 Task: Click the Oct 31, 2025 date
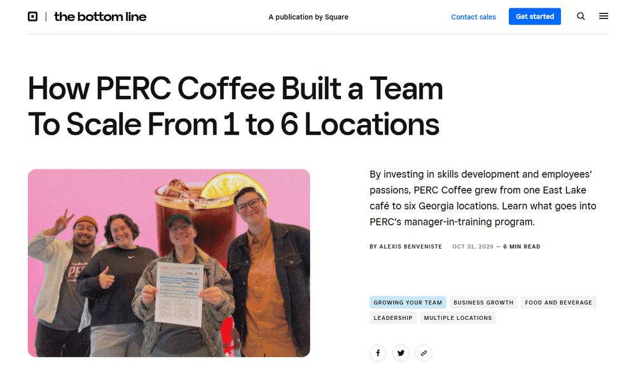click(x=473, y=247)
